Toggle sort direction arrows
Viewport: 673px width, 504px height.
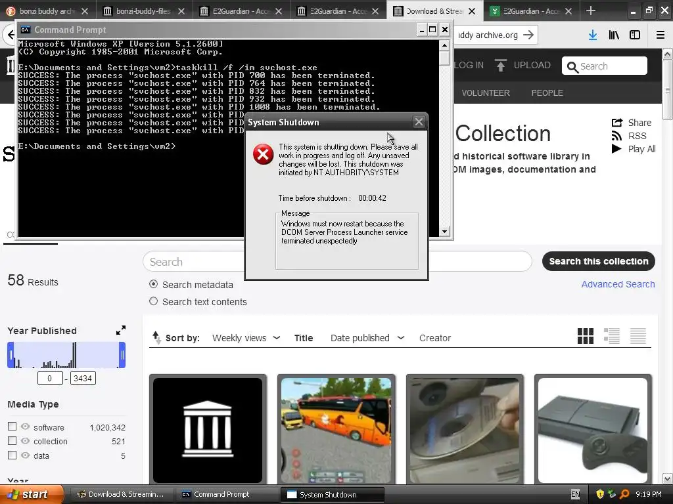[x=156, y=338]
